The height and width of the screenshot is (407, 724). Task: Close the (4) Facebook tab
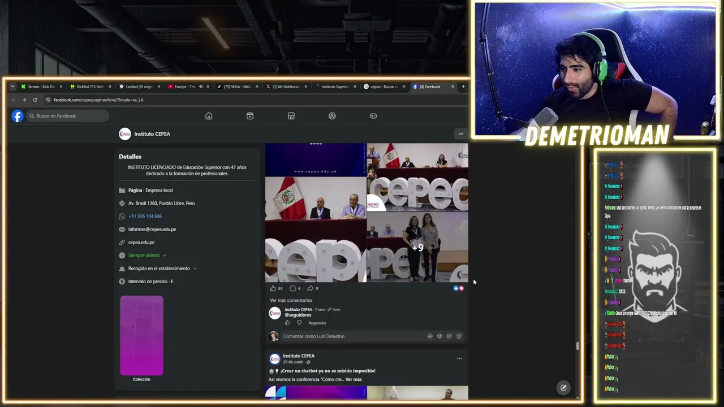453,86
